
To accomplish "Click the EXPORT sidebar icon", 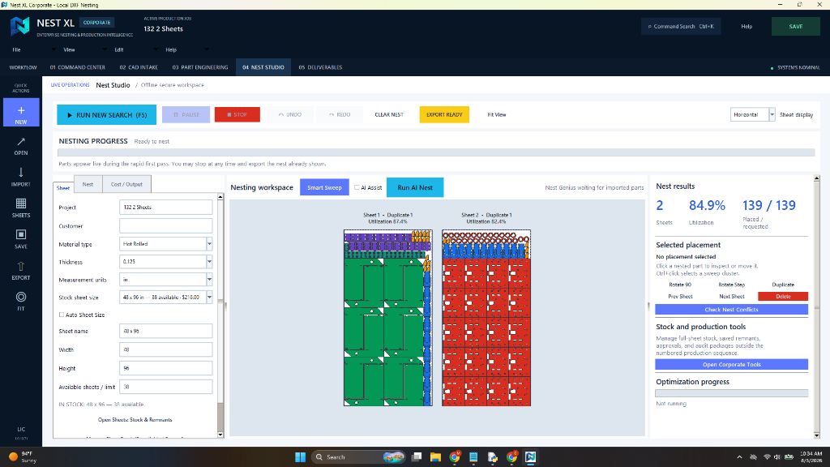I will tap(20, 271).
